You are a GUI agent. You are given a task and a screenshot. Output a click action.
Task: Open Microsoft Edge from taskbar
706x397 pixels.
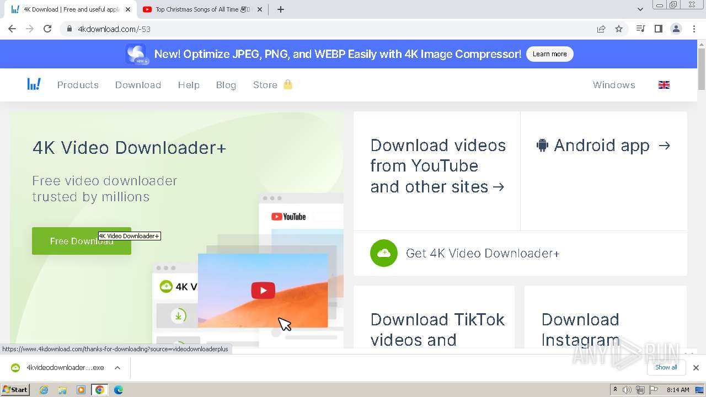(118, 390)
